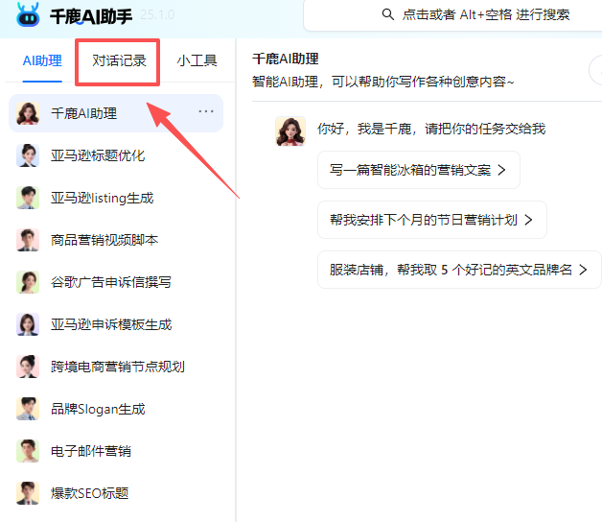The height and width of the screenshot is (522, 602).
Task: Choose the 帮我安排下个月的节日营销计划 prompt
Action: (431, 220)
